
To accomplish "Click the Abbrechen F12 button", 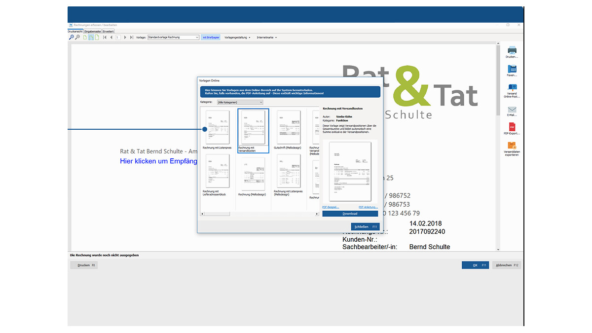I will (x=507, y=265).
